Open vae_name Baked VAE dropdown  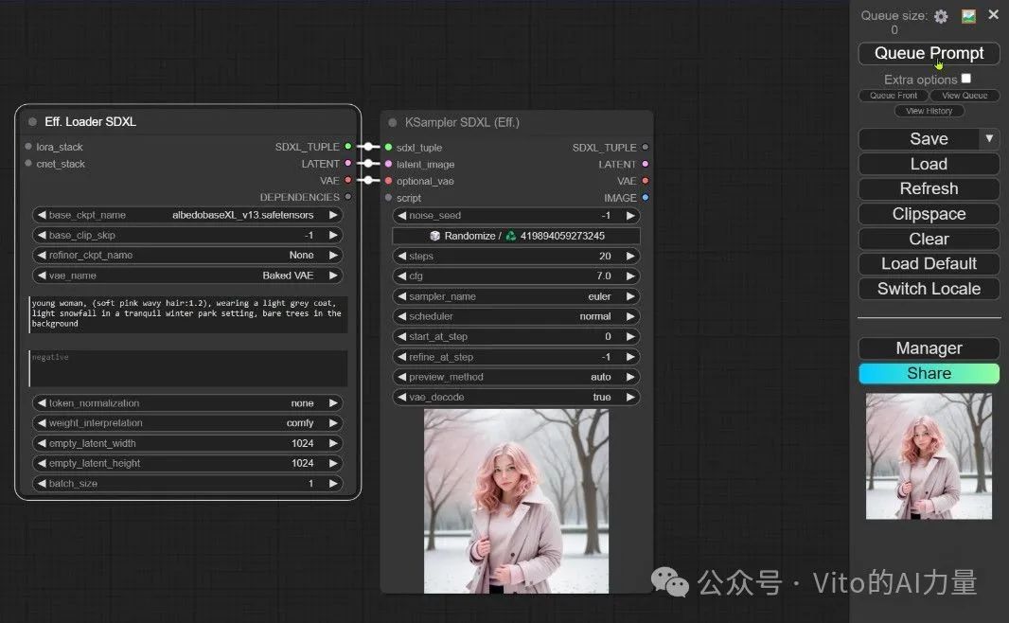click(x=187, y=276)
